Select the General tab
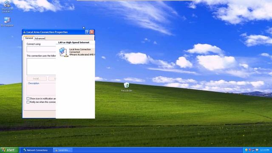This screenshot has width=272, height=153. [x=29, y=38]
